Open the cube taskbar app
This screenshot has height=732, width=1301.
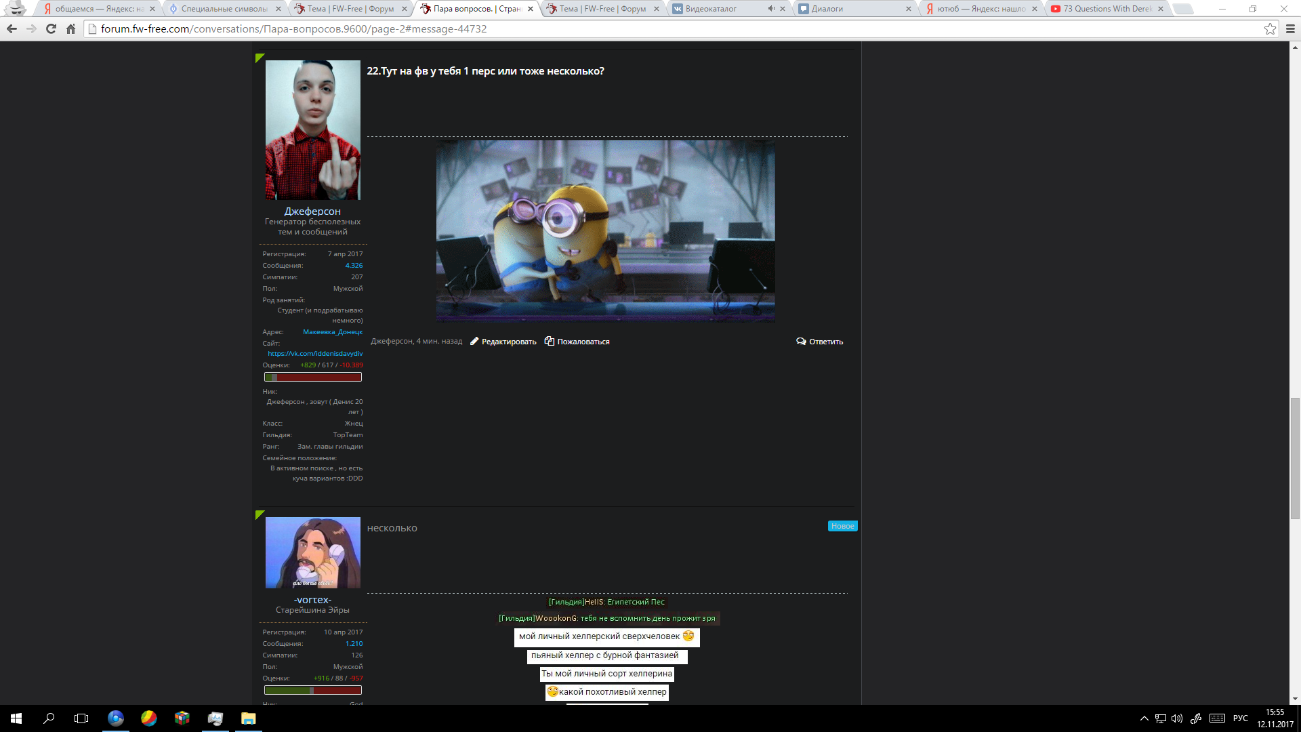[182, 718]
